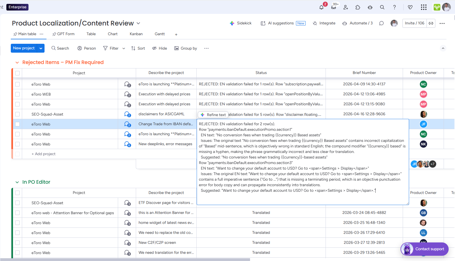Image resolution: width=455 pixels, height=261 pixels.
Task: Open the inbox with 99+ badge
Action: 334,7
